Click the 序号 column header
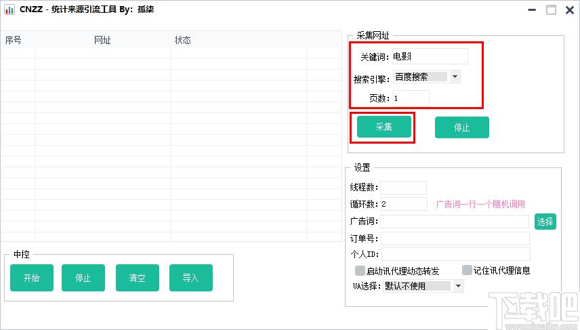Viewport: 580px width, 330px height. point(14,40)
